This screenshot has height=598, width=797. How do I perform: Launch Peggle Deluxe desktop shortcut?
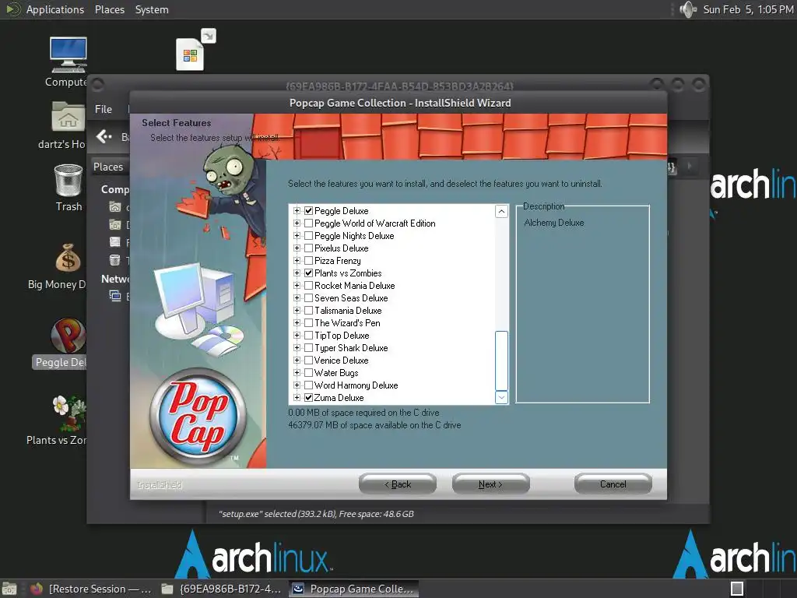(x=68, y=336)
